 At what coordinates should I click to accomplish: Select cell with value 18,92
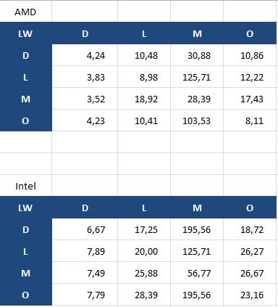144,99
